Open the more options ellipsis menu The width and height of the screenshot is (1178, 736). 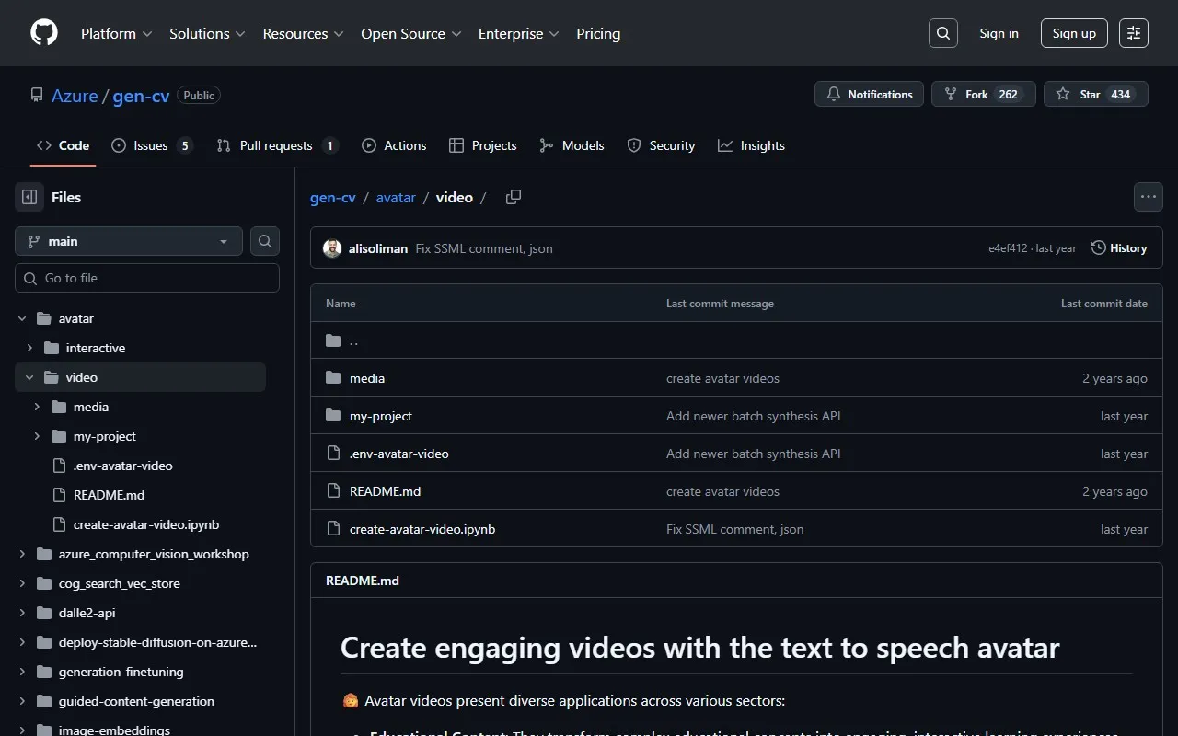click(x=1148, y=197)
